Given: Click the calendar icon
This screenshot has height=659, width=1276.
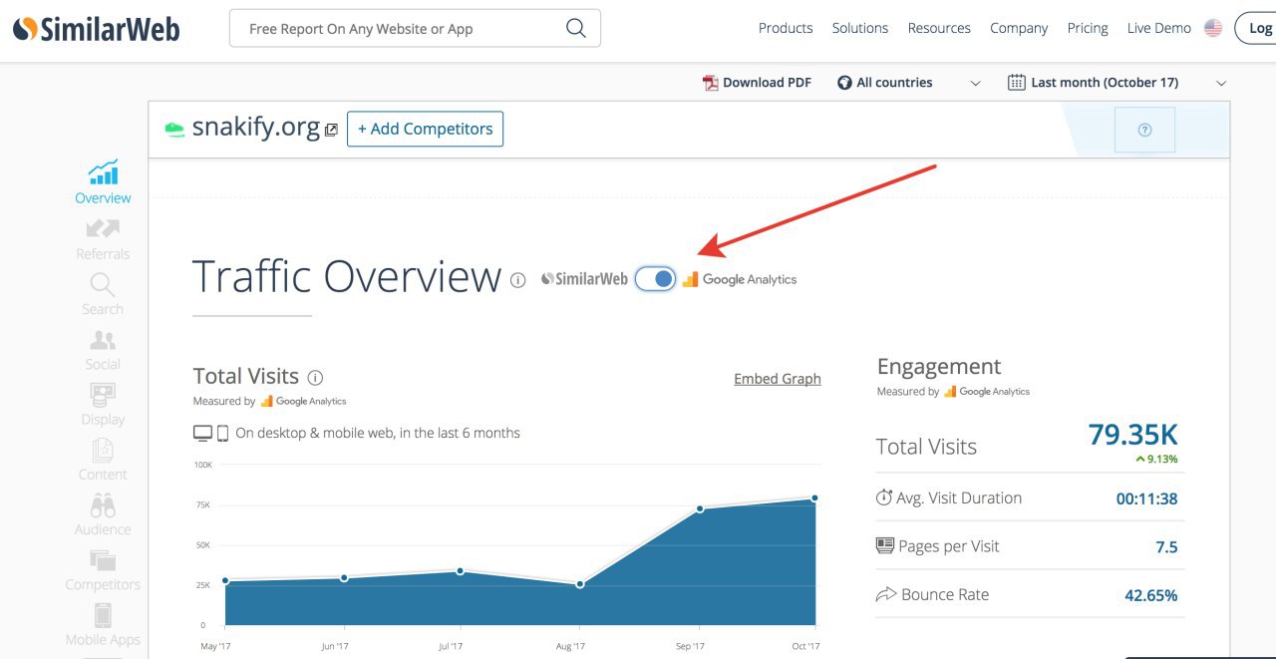Looking at the screenshot, I should click(1016, 83).
